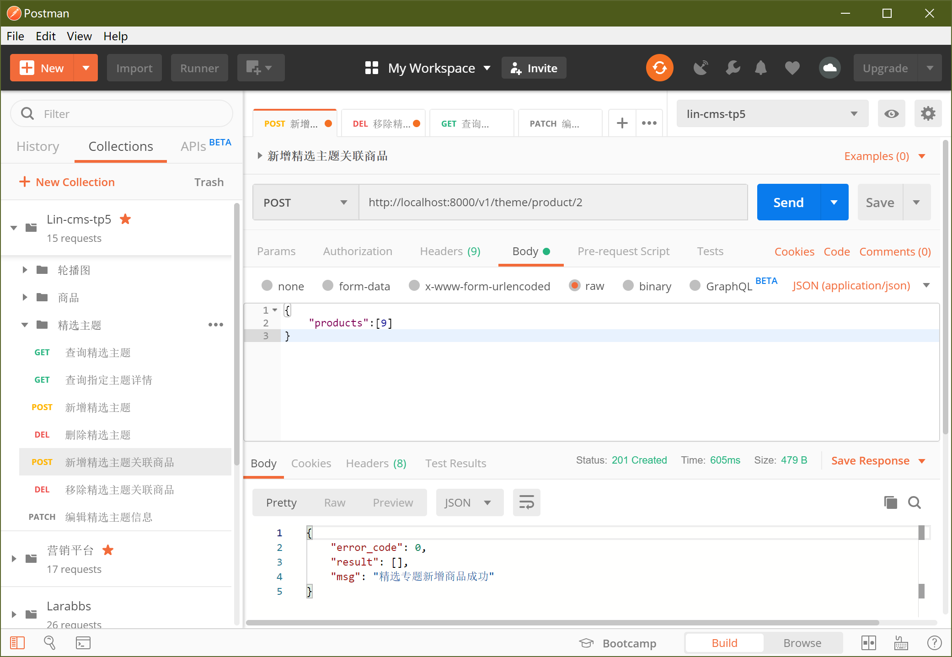
Task: Open find and replace icon in status bar
Action: 49,643
